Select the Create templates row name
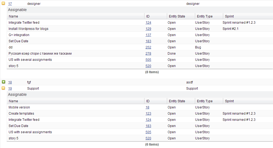The width and height of the screenshot is (273, 148). pos(21,114)
